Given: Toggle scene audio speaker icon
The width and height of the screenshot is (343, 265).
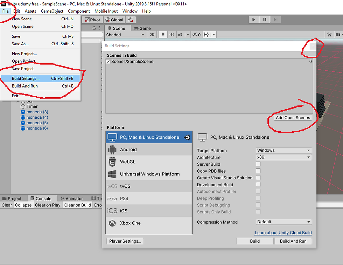Looking at the screenshot, I should pos(172,35).
